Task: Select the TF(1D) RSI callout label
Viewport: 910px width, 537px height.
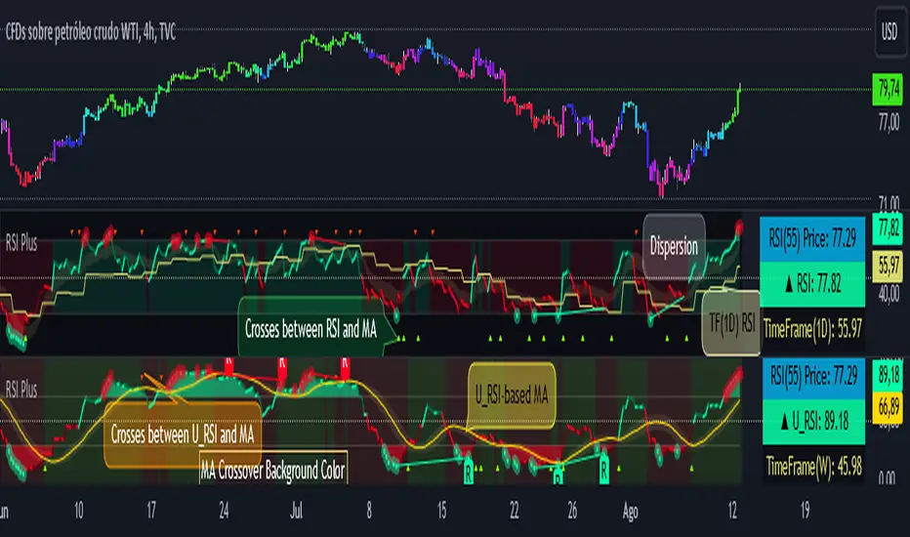Action: click(731, 321)
